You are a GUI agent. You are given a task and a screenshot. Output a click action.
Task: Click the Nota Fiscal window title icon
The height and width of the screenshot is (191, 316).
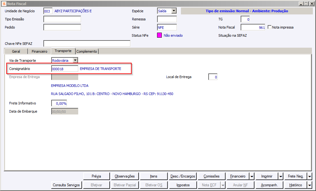(4, 4)
